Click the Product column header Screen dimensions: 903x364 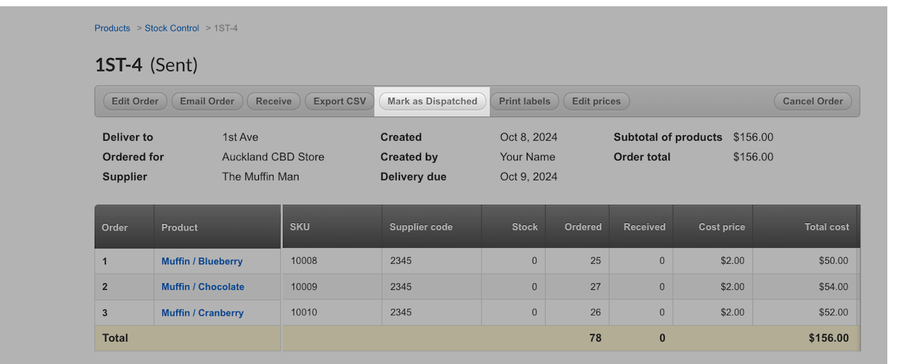(x=179, y=227)
